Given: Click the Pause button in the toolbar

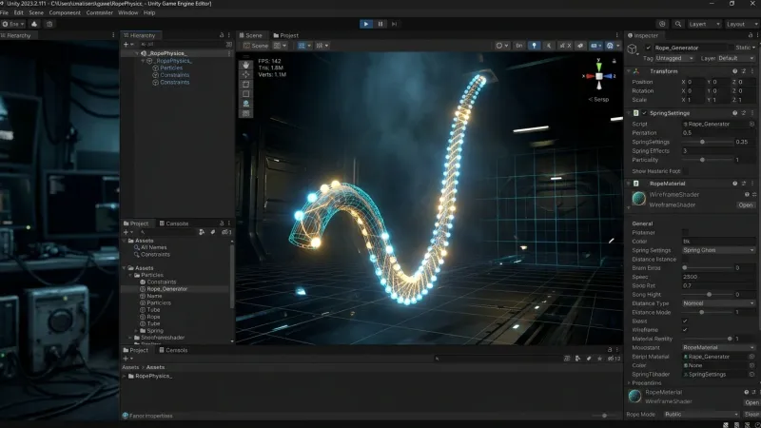Looking at the screenshot, I should [x=380, y=24].
